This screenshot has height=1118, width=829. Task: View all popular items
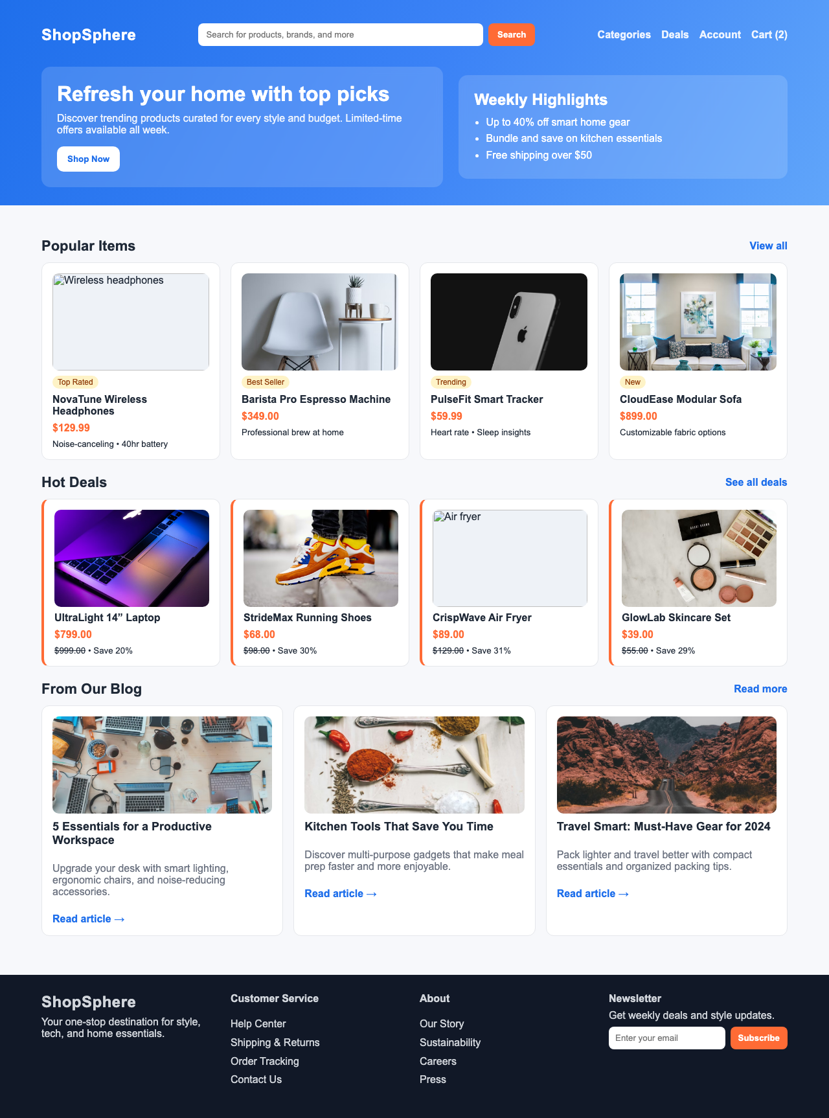(768, 246)
